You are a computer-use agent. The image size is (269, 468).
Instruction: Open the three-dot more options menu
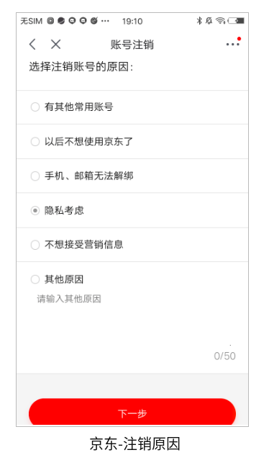coord(232,45)
